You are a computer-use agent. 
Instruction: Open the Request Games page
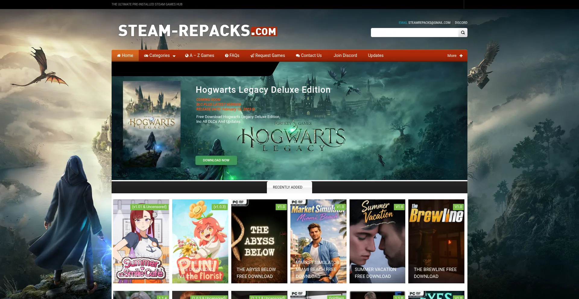click(x=267, y=55)
